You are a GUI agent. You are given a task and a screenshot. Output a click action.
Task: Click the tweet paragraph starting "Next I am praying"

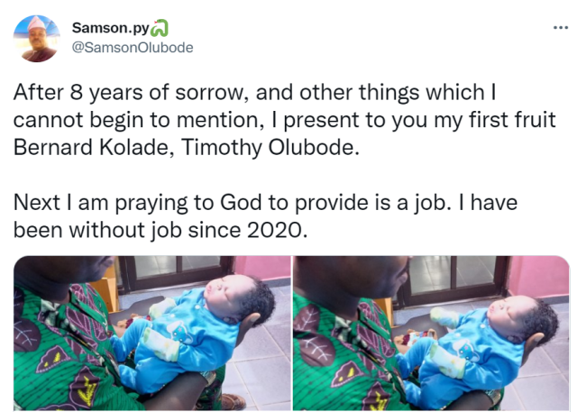click(x=265, y=216)
